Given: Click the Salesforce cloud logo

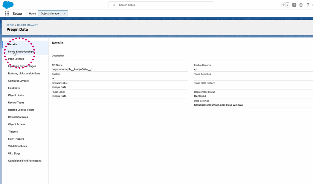Looking at the screenshot, I should click(8, 5).
